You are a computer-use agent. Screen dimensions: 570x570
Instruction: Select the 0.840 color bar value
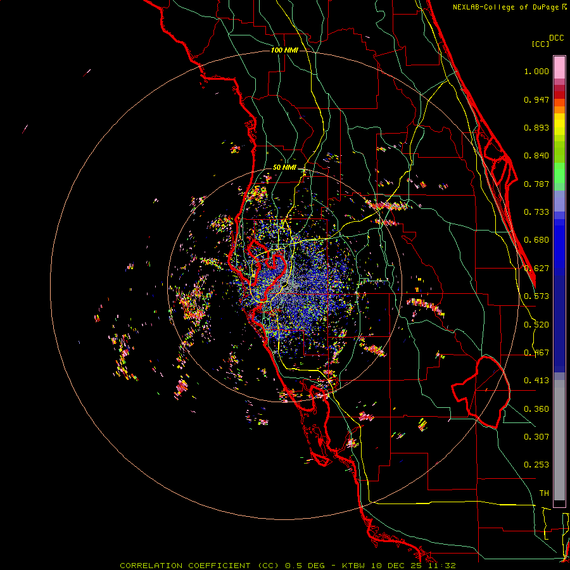pos(536,156)
